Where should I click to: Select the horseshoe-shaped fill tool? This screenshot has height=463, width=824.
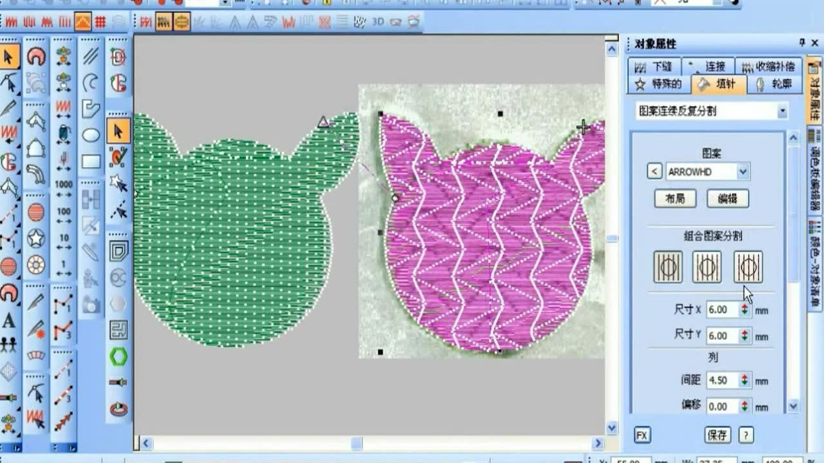[x=36, y=57]
